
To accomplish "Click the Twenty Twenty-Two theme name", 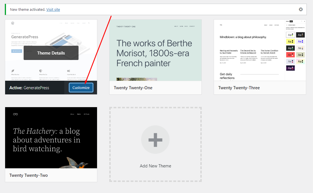I will coord(28,175).
